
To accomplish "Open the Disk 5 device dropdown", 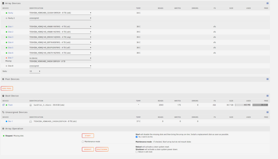I will (x=60, y=48).
